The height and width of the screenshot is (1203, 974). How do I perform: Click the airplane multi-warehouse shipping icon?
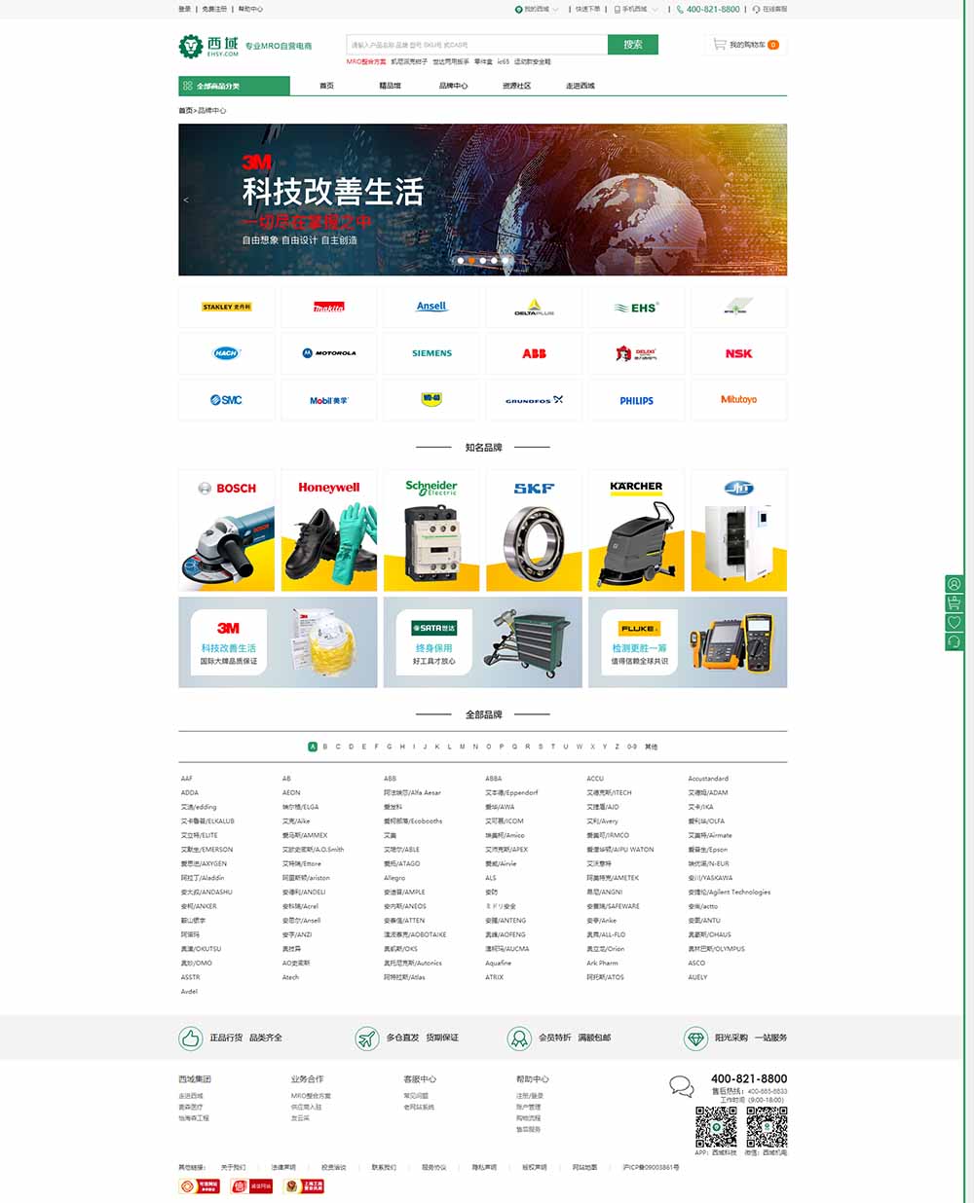coord(366,1038)
